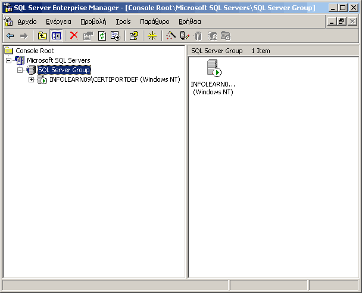Screen dimensions: 362x293
Task: Open the Ενέργεια menu
Action: tap(58, 21)
